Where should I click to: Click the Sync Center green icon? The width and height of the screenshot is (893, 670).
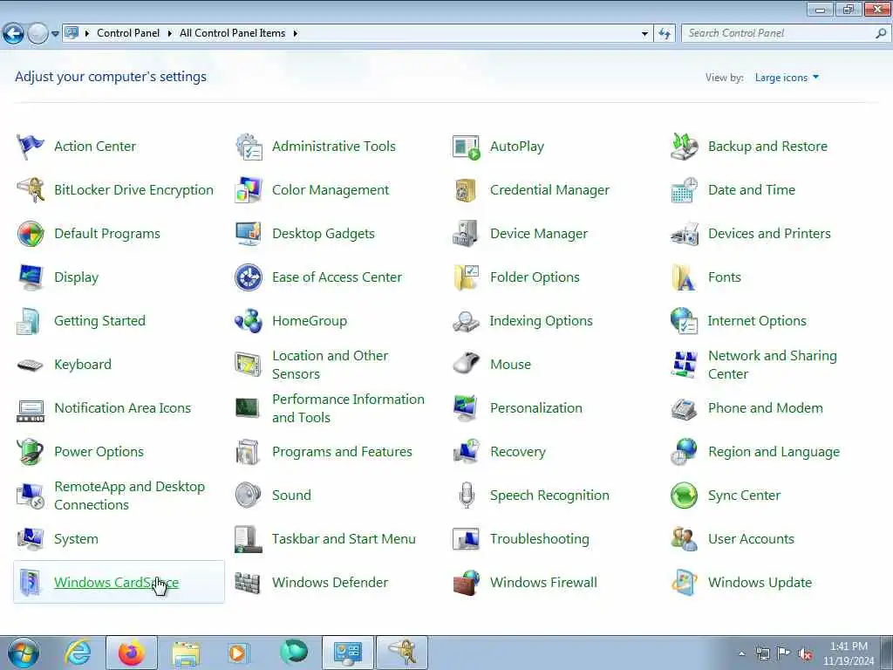click(x=684, y=496)
